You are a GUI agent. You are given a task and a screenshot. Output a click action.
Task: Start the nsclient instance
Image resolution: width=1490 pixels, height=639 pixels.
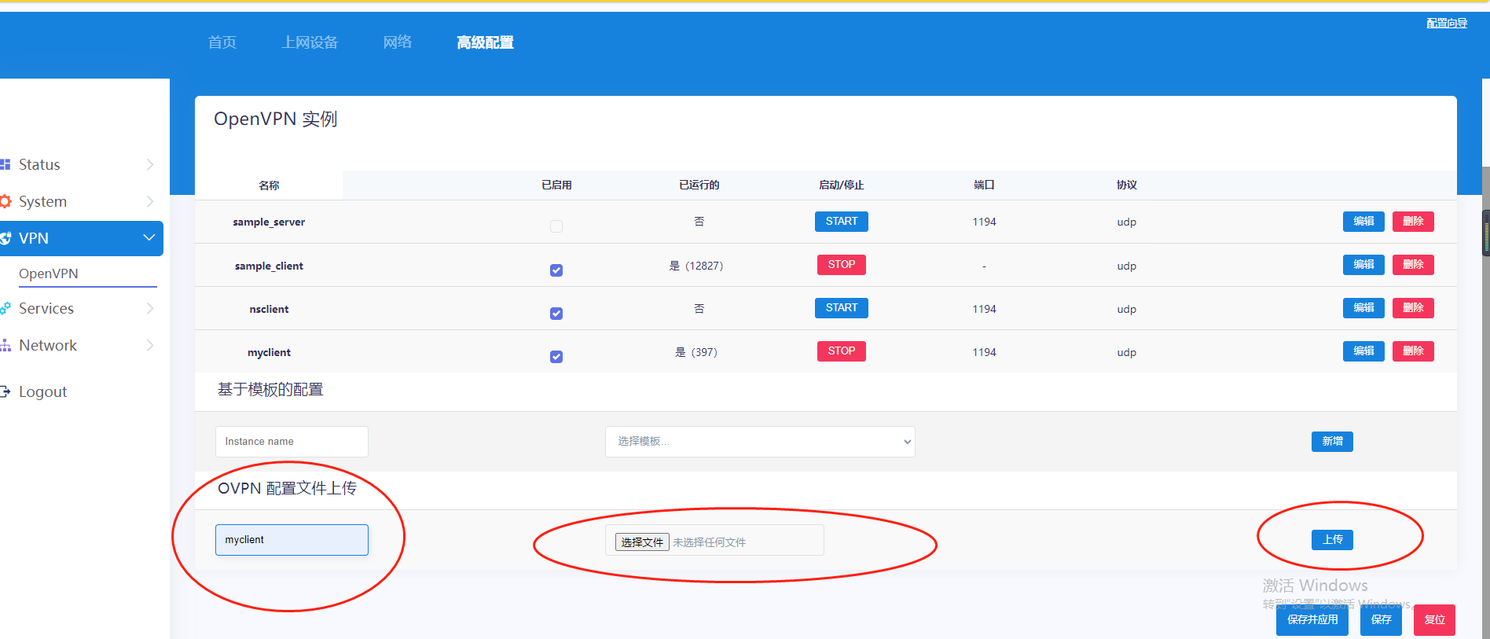(841, 308)
